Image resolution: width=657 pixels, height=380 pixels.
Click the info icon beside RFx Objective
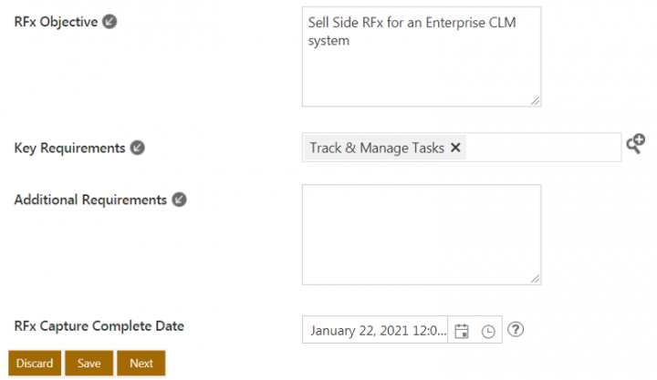pyautogui.click(x=109, y=22)
